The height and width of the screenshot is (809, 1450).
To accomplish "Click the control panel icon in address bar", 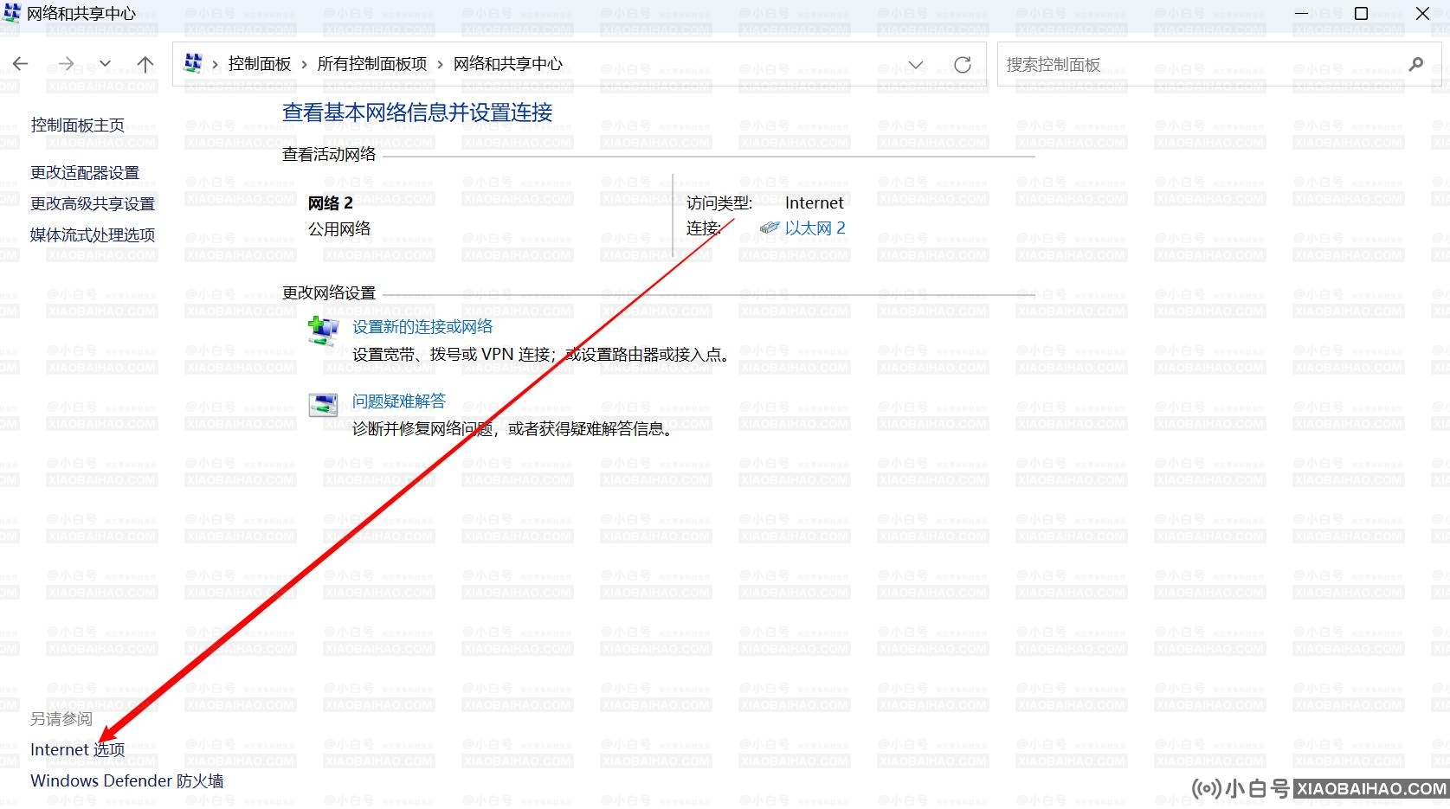I will click(193, 63).
